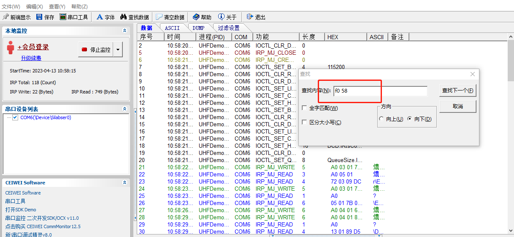Select row 22 with HEX A0 05 01
The image size is (514, 237).
[323, 174]
